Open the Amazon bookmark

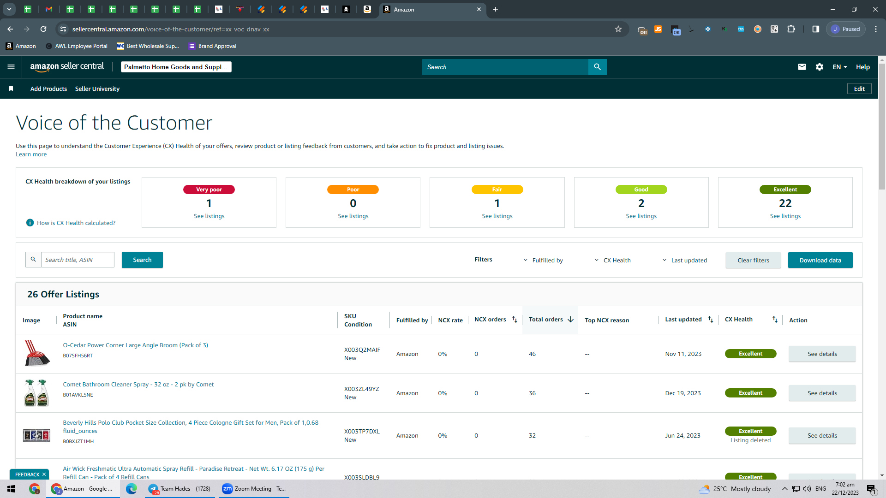tap(21, 46)
